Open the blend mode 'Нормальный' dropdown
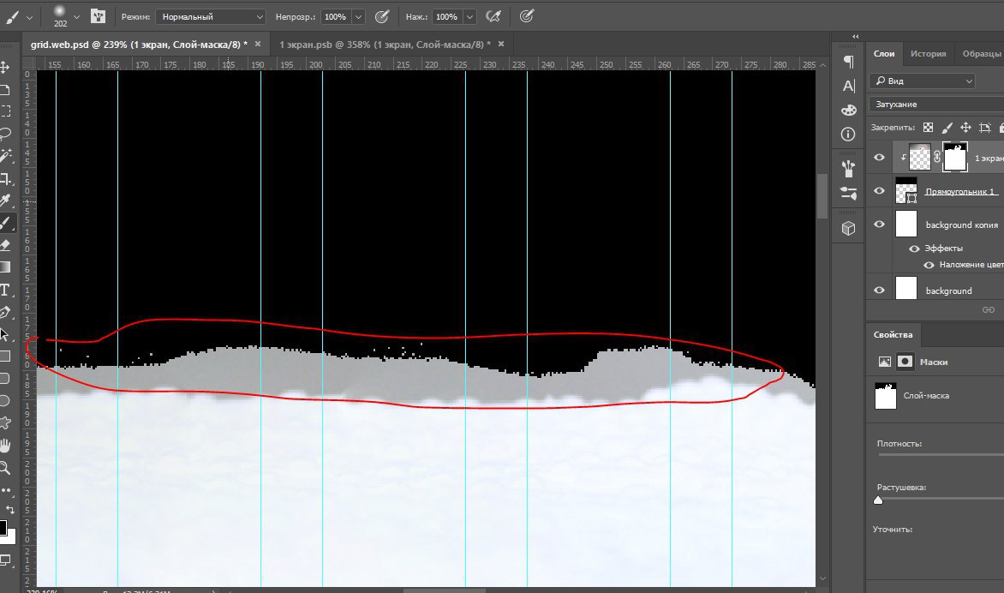This screenshot has width=1004, height=593. (x=211, y=16)
